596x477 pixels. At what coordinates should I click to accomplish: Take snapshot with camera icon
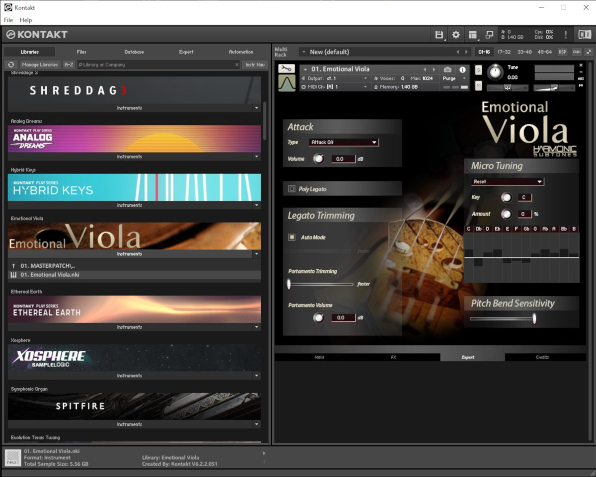tap(447, 69)
